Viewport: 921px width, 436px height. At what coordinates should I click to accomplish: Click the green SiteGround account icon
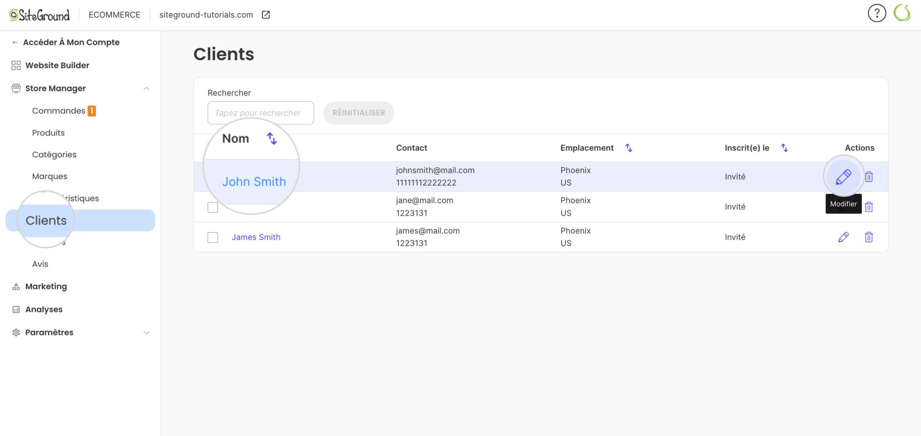902,13
